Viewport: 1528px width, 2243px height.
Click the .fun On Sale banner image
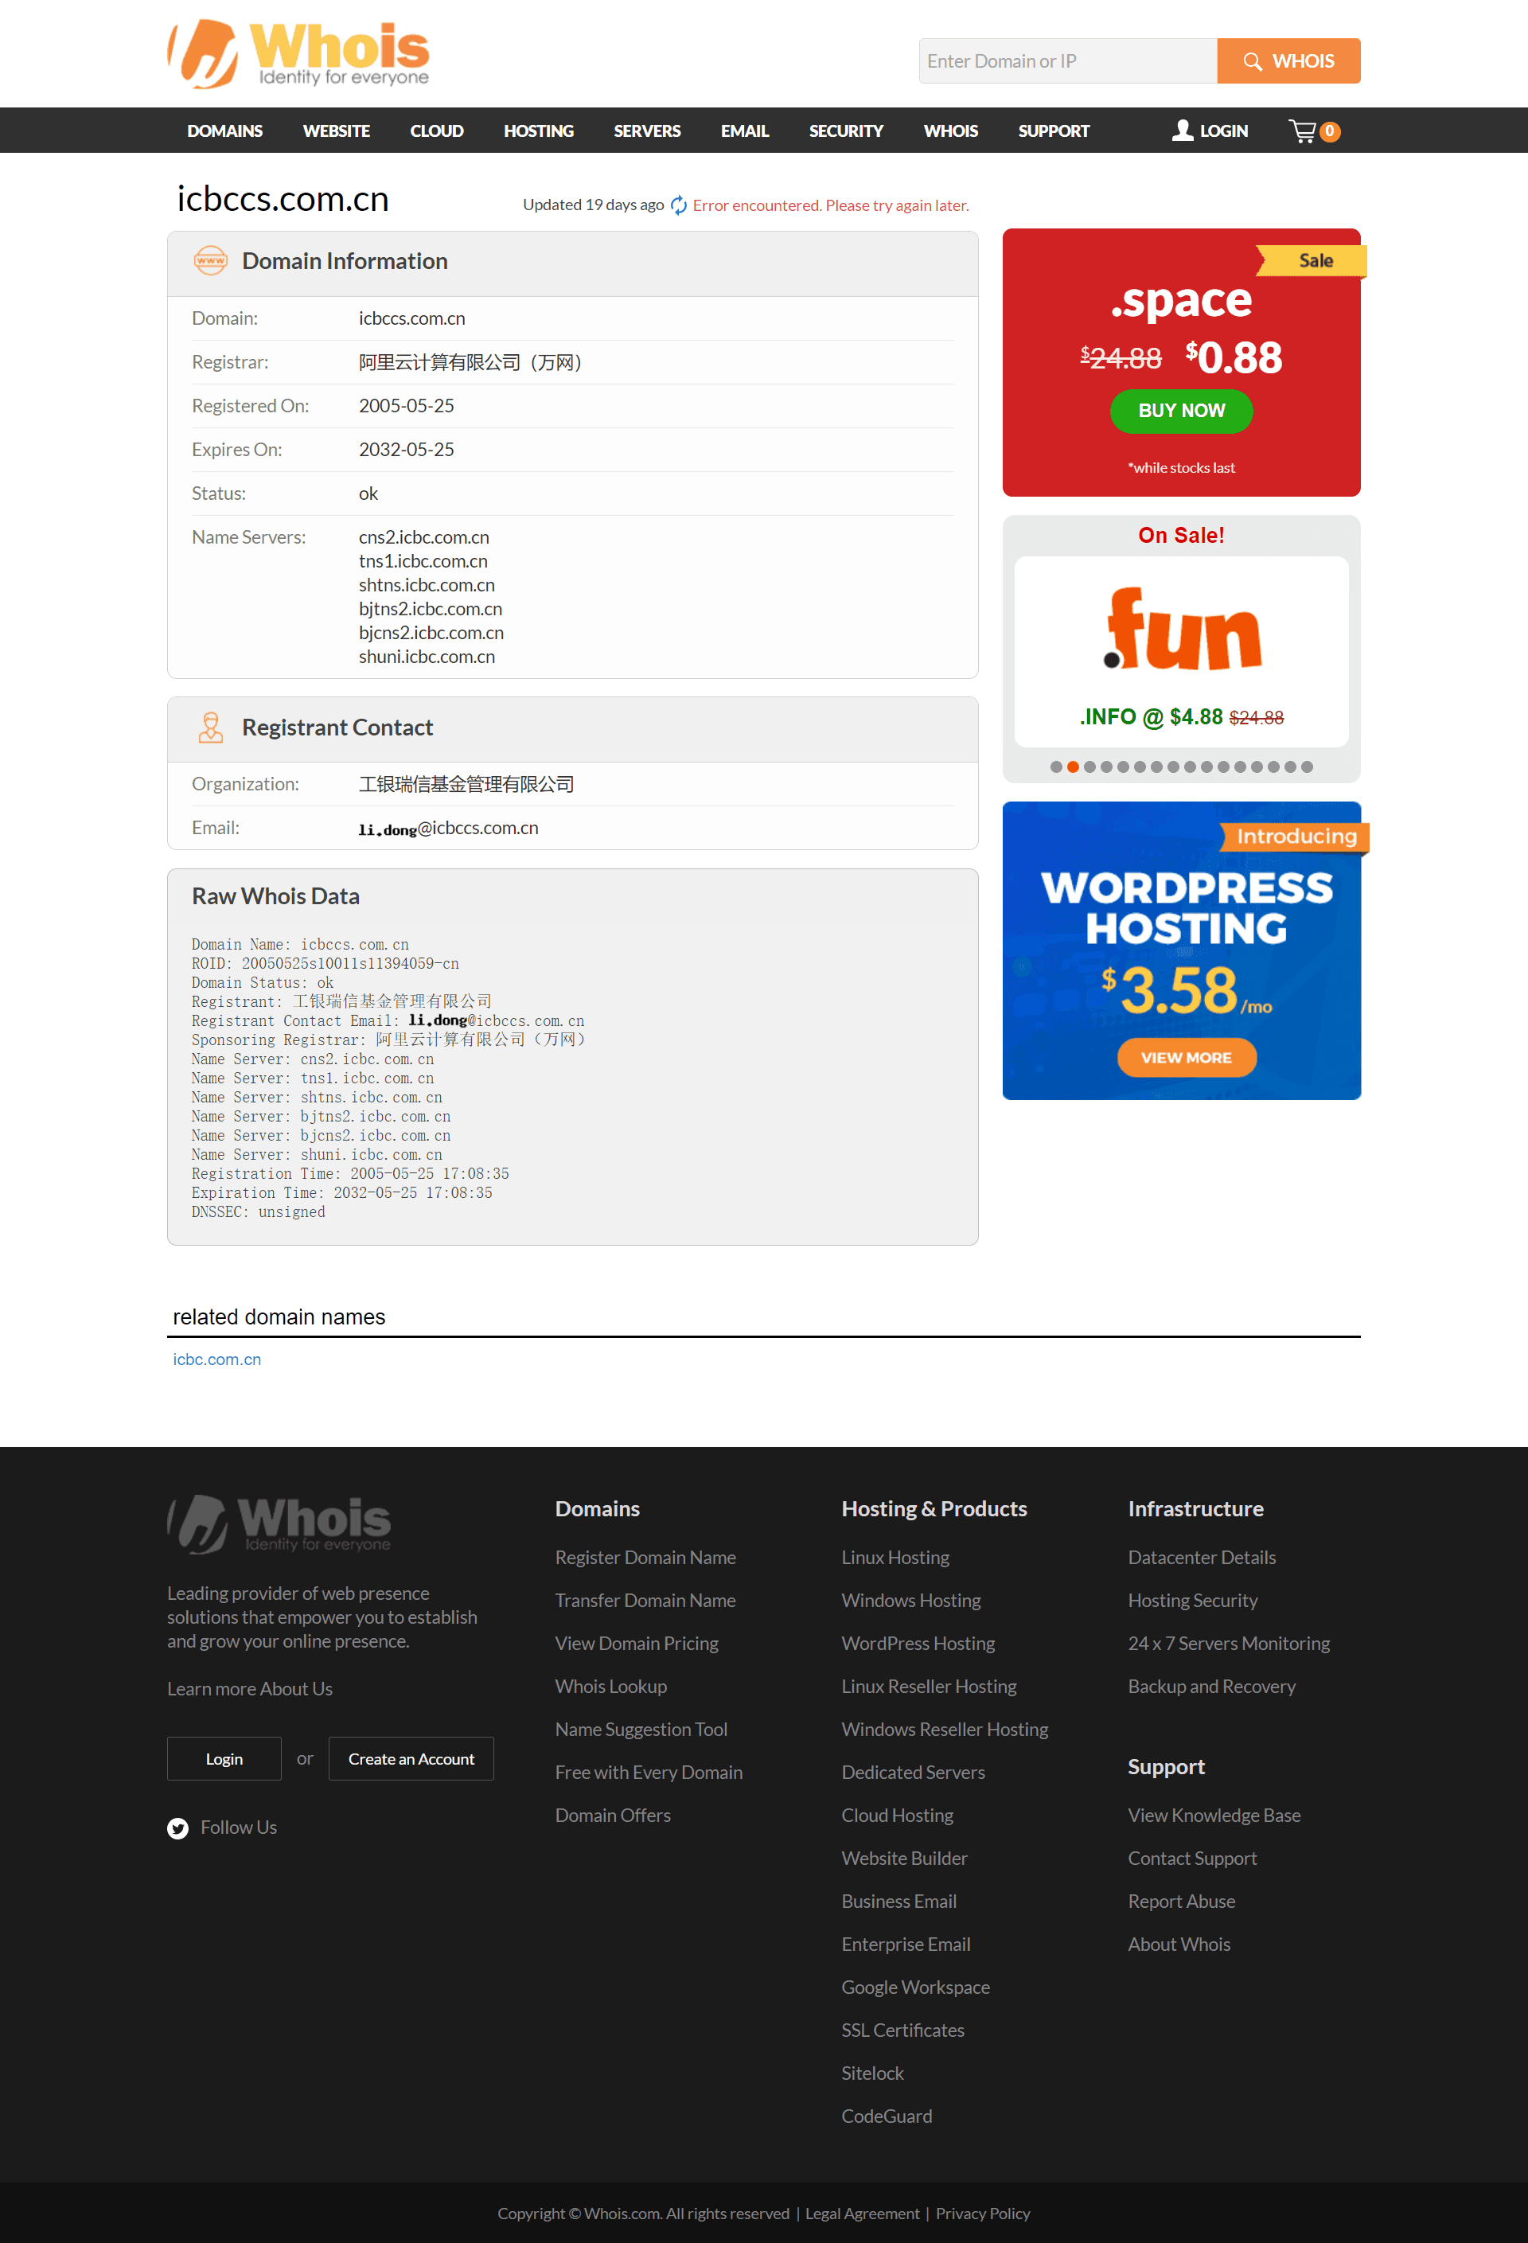(x=1182, y=651)
